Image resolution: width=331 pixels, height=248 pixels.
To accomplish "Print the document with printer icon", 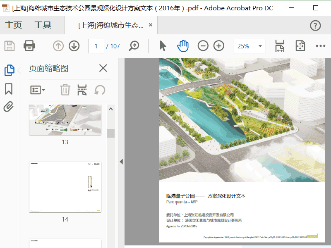I will pyautogui.click(x=29, y=46).
